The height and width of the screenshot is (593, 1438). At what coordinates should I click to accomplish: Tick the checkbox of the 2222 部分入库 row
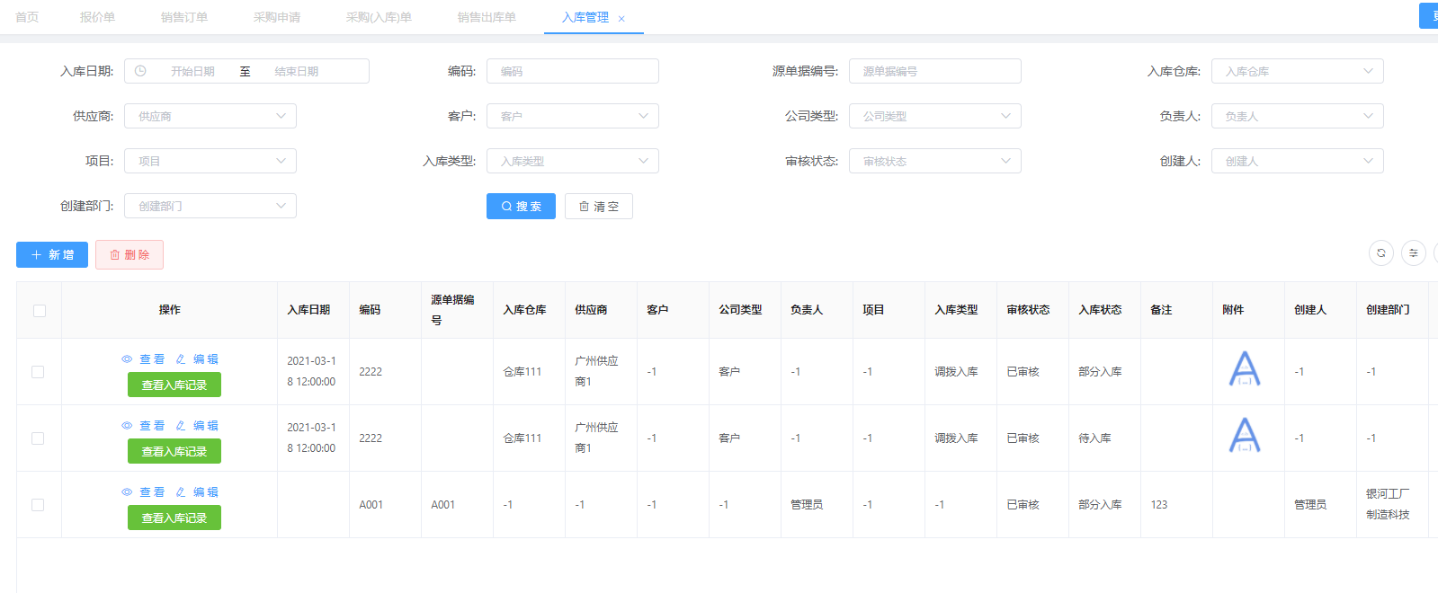38,372
